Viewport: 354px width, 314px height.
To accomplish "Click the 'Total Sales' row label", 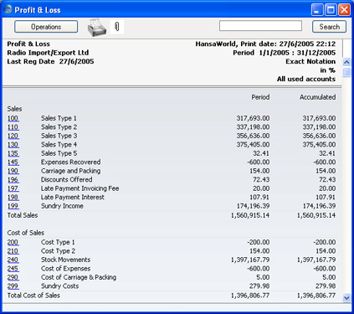I will coord(23,215).
